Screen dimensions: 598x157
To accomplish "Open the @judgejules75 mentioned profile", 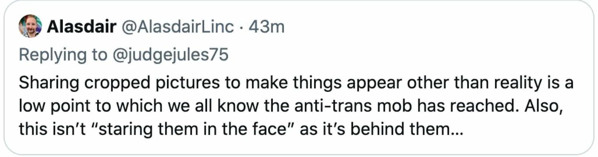I will point(170,55).
